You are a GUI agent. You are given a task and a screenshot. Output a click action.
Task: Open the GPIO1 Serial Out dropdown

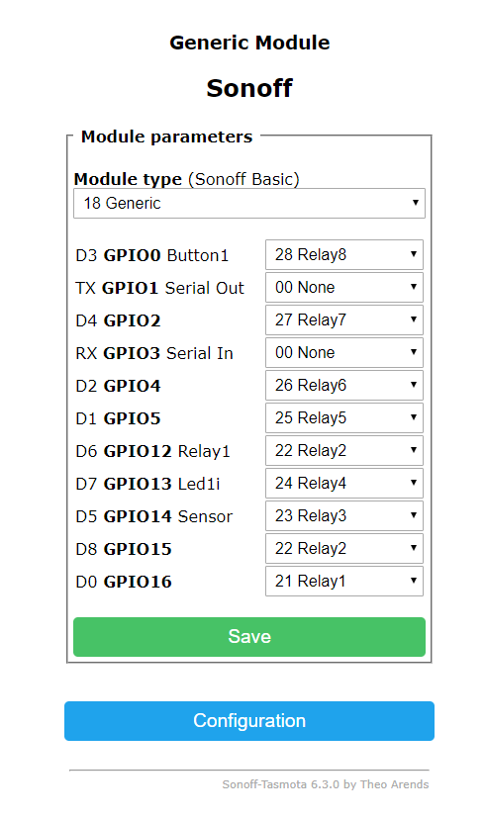(x=343, y=287)
